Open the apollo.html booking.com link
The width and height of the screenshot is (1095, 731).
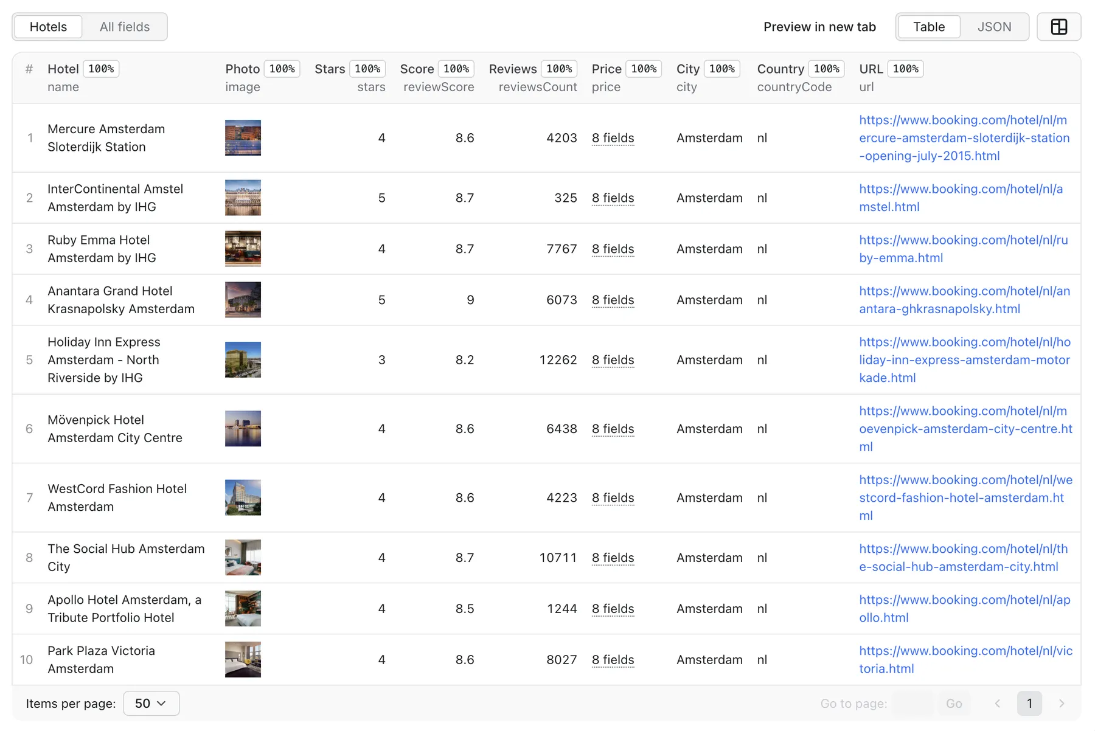pyautogui.click(x=965, y=609)
